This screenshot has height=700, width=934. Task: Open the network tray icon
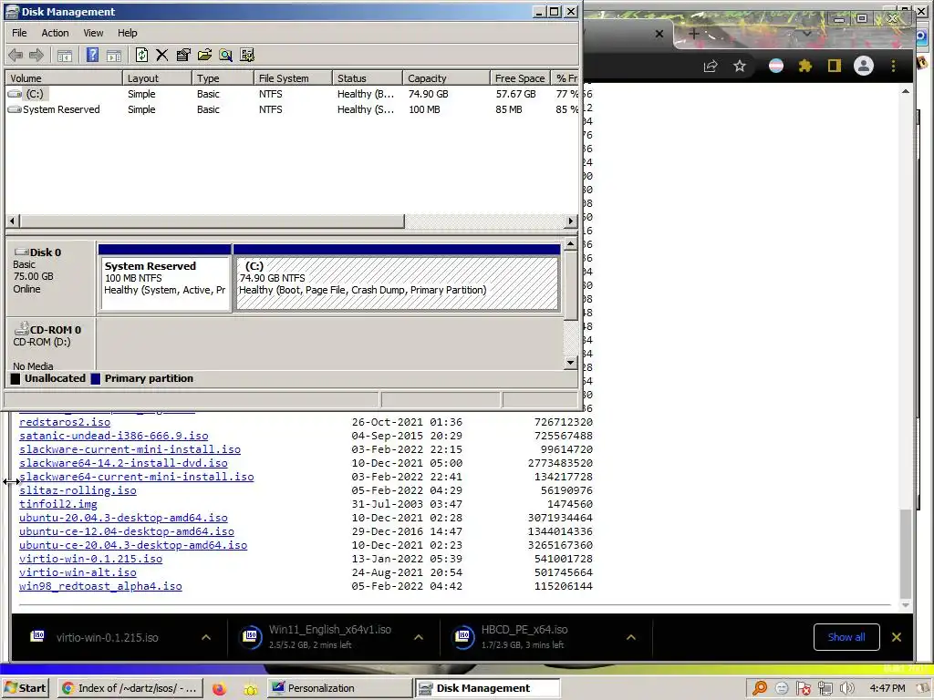[x=825, y=689]
